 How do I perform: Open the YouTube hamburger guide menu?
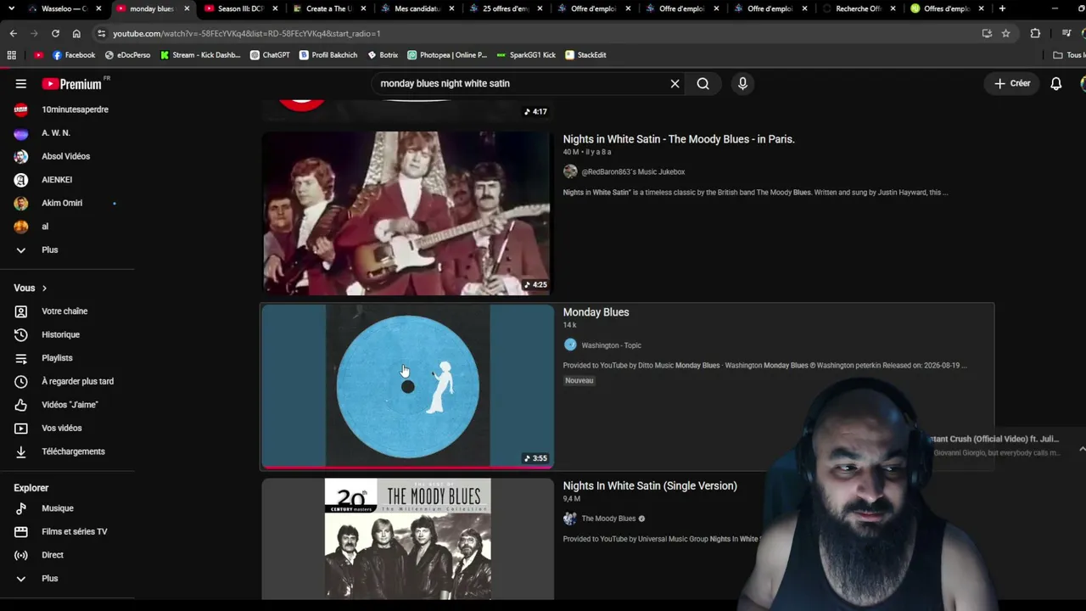tap(21, 84)
